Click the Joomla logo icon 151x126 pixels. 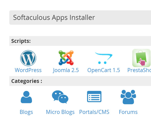click(x=66, y=58)
